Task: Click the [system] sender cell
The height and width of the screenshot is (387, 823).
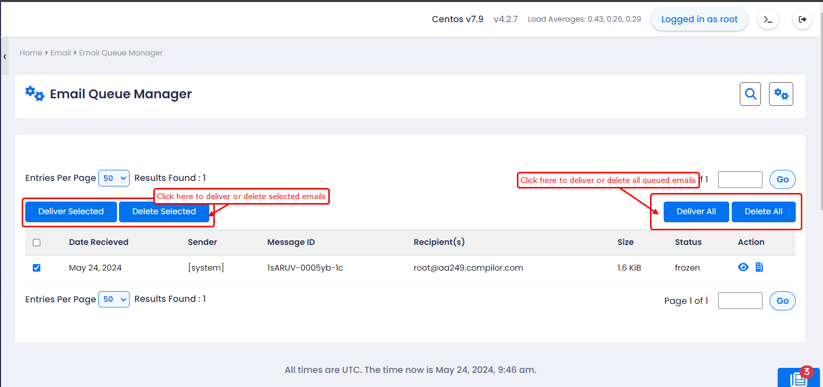Action: pyautogui.click(x=206, y=268)
